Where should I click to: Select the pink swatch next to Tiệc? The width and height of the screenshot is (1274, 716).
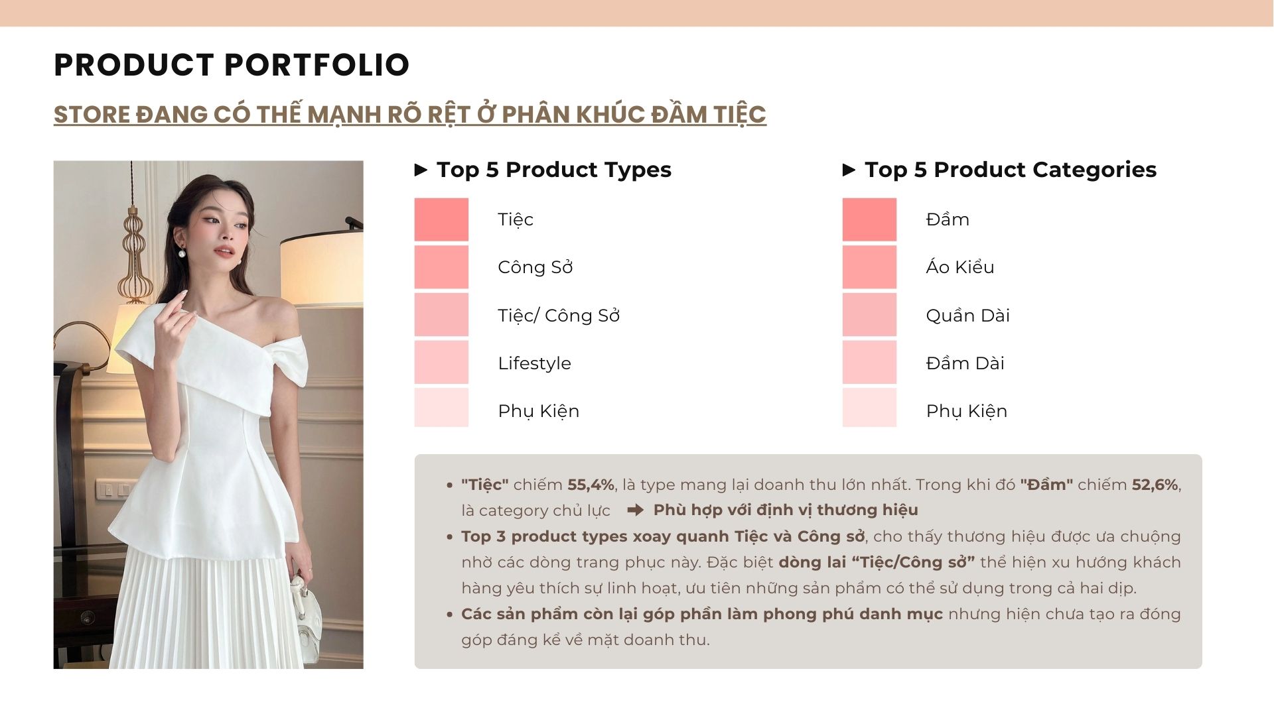coord(441,219)
